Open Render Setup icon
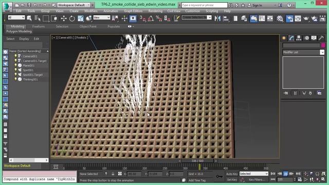This screenshot has height=185, width=329. click(289, 18)
